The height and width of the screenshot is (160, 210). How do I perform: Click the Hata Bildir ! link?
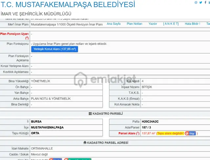(x=193, y=24)
